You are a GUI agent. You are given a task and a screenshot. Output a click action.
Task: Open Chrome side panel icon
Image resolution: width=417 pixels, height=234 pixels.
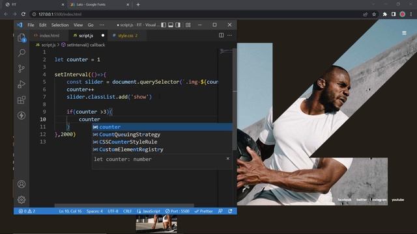click(x=394, y=14)
